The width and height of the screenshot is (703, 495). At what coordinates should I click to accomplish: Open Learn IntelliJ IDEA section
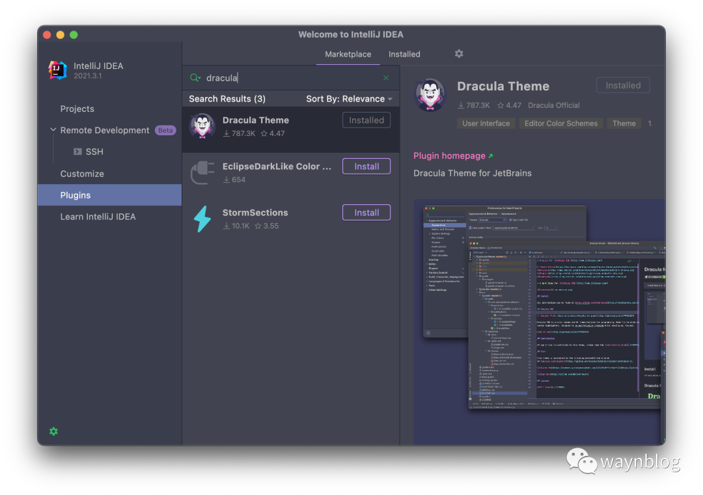click(98, 217)
